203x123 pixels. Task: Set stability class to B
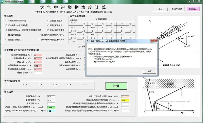coord(25,85)
